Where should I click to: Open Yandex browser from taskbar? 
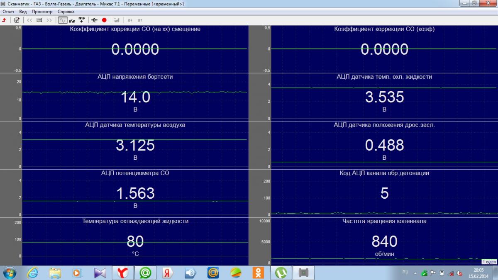(122, 273)
